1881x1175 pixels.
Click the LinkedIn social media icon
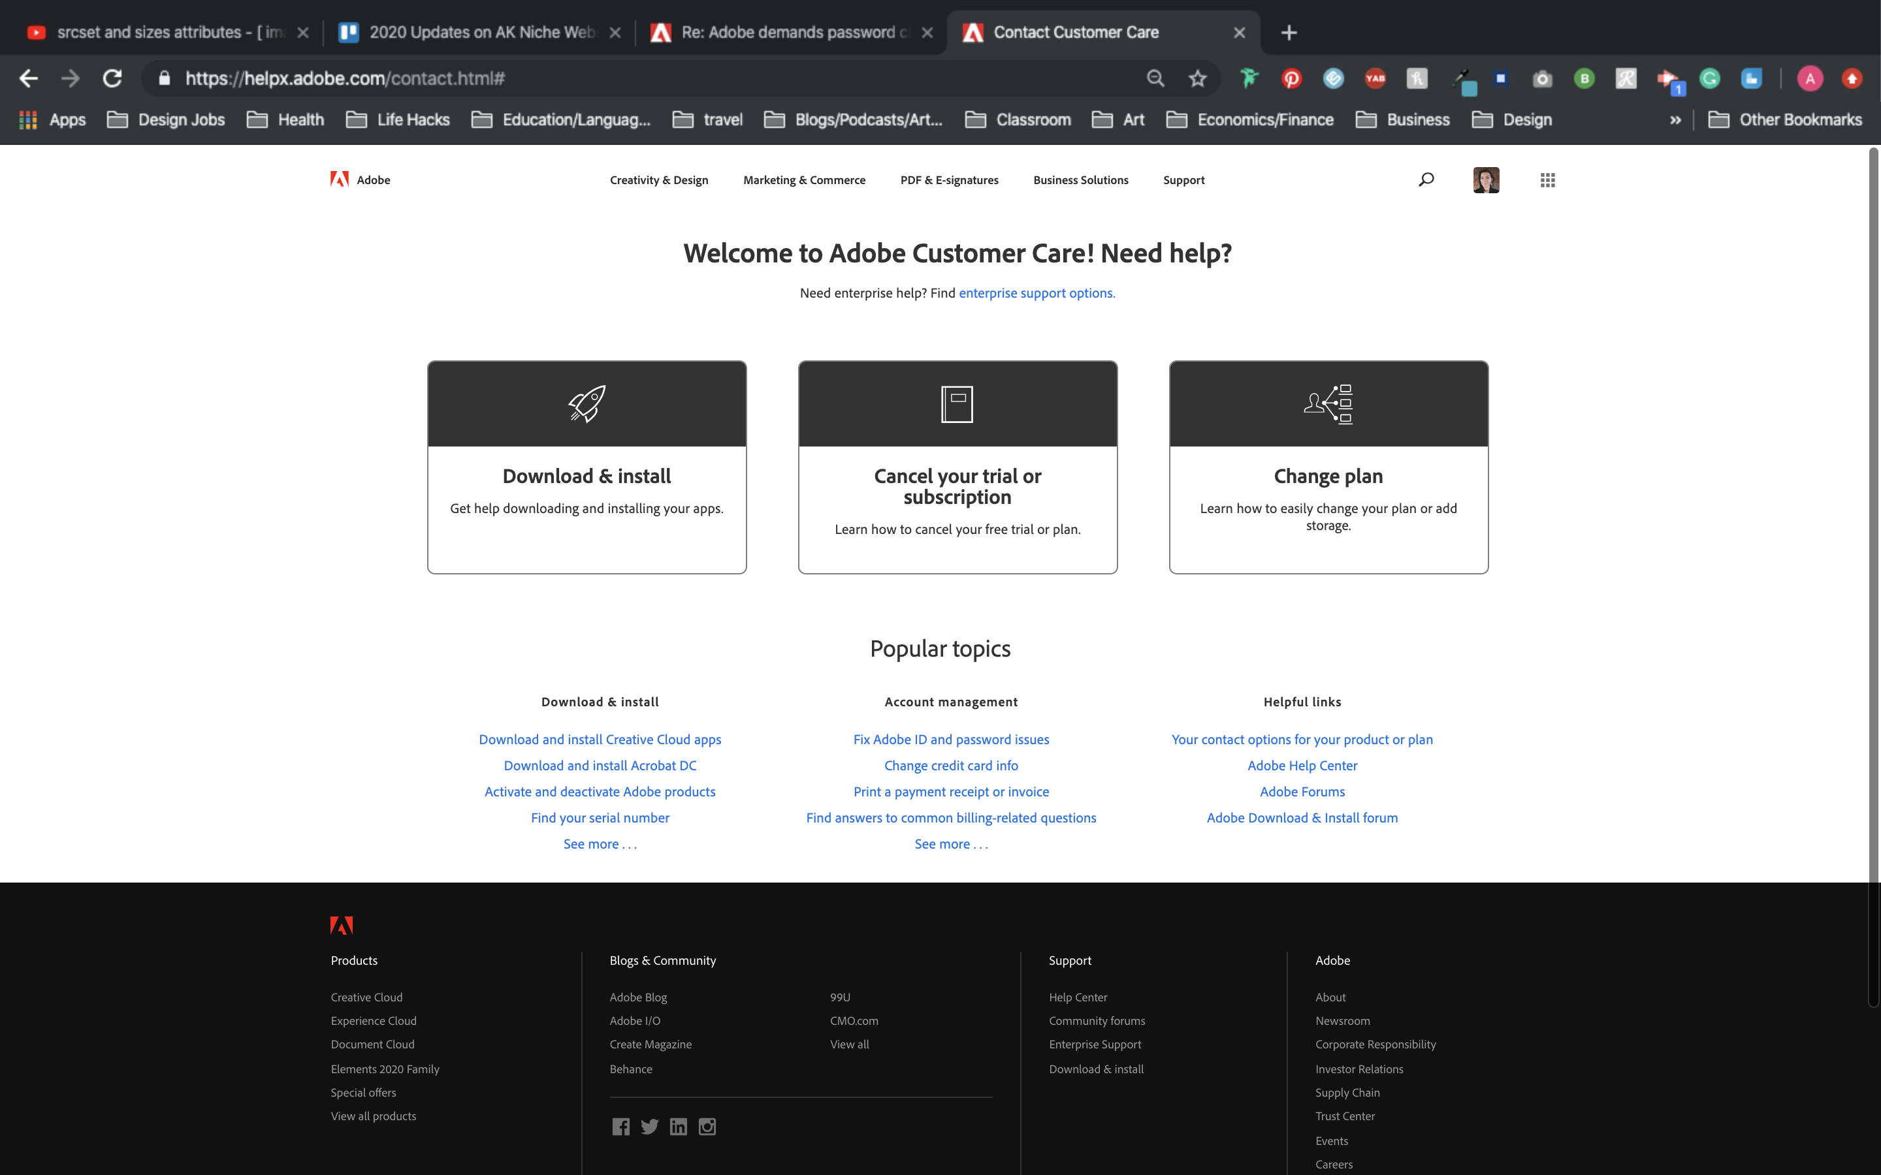pyautogui.click(x=679, y=1126)
